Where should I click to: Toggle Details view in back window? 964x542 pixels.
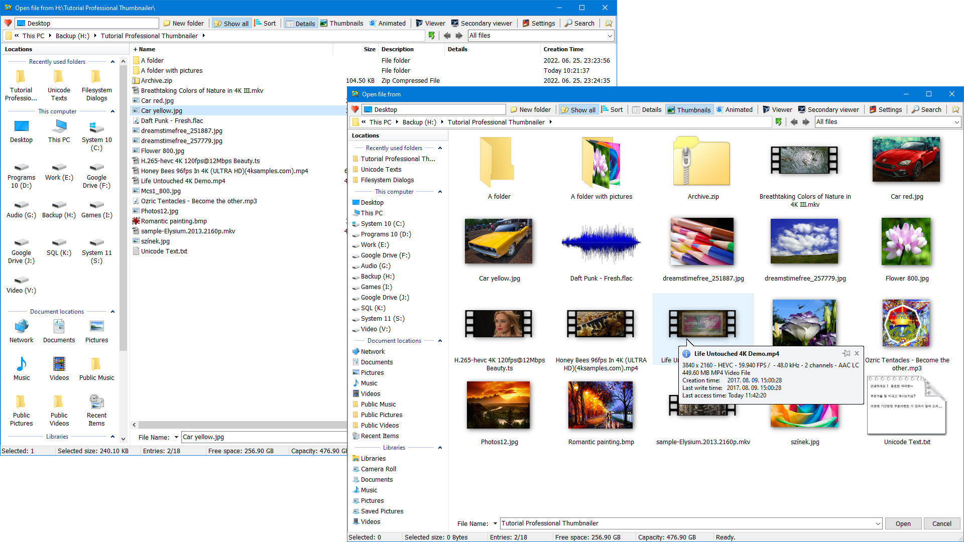(300, 23)
